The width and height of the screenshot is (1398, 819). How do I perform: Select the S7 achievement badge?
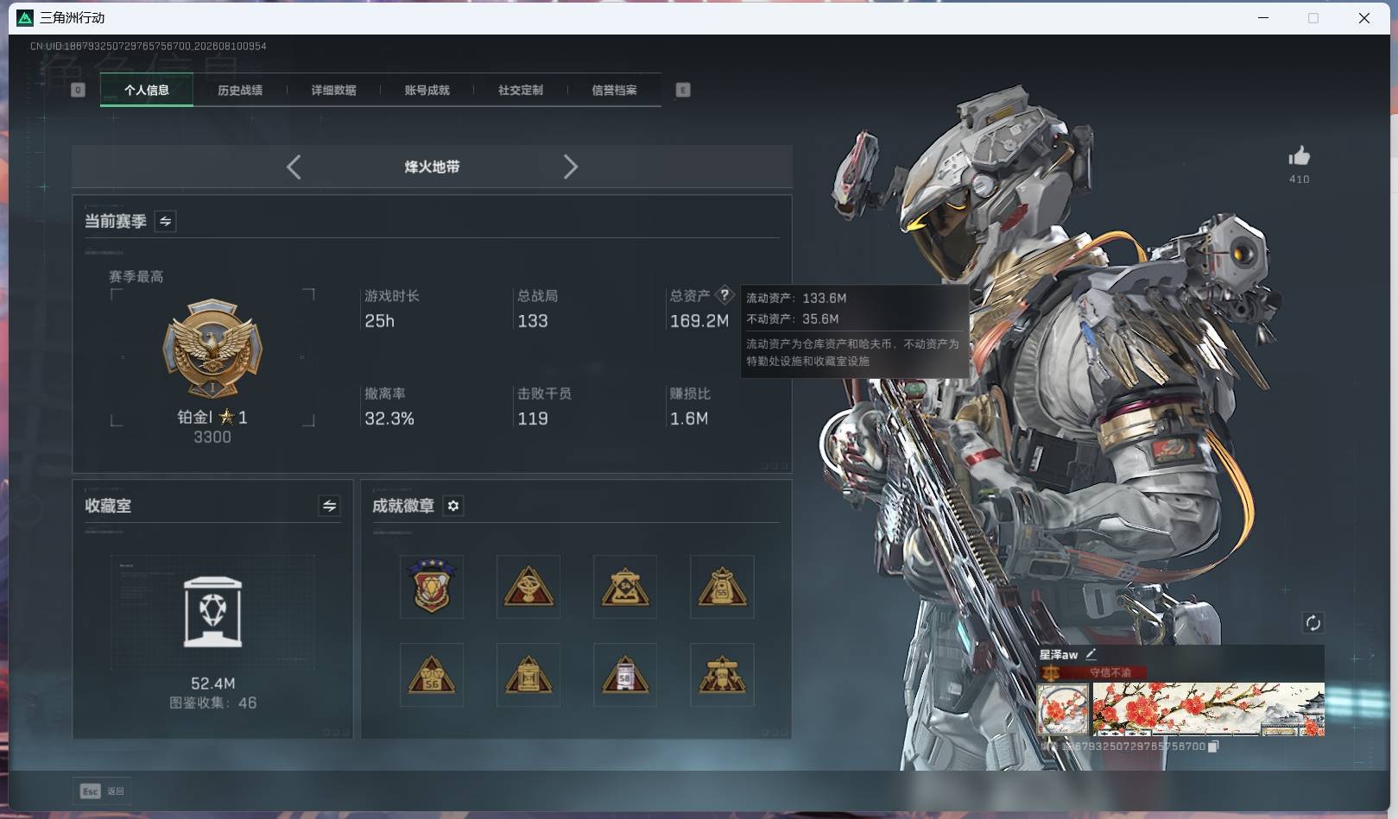point(528,675)
